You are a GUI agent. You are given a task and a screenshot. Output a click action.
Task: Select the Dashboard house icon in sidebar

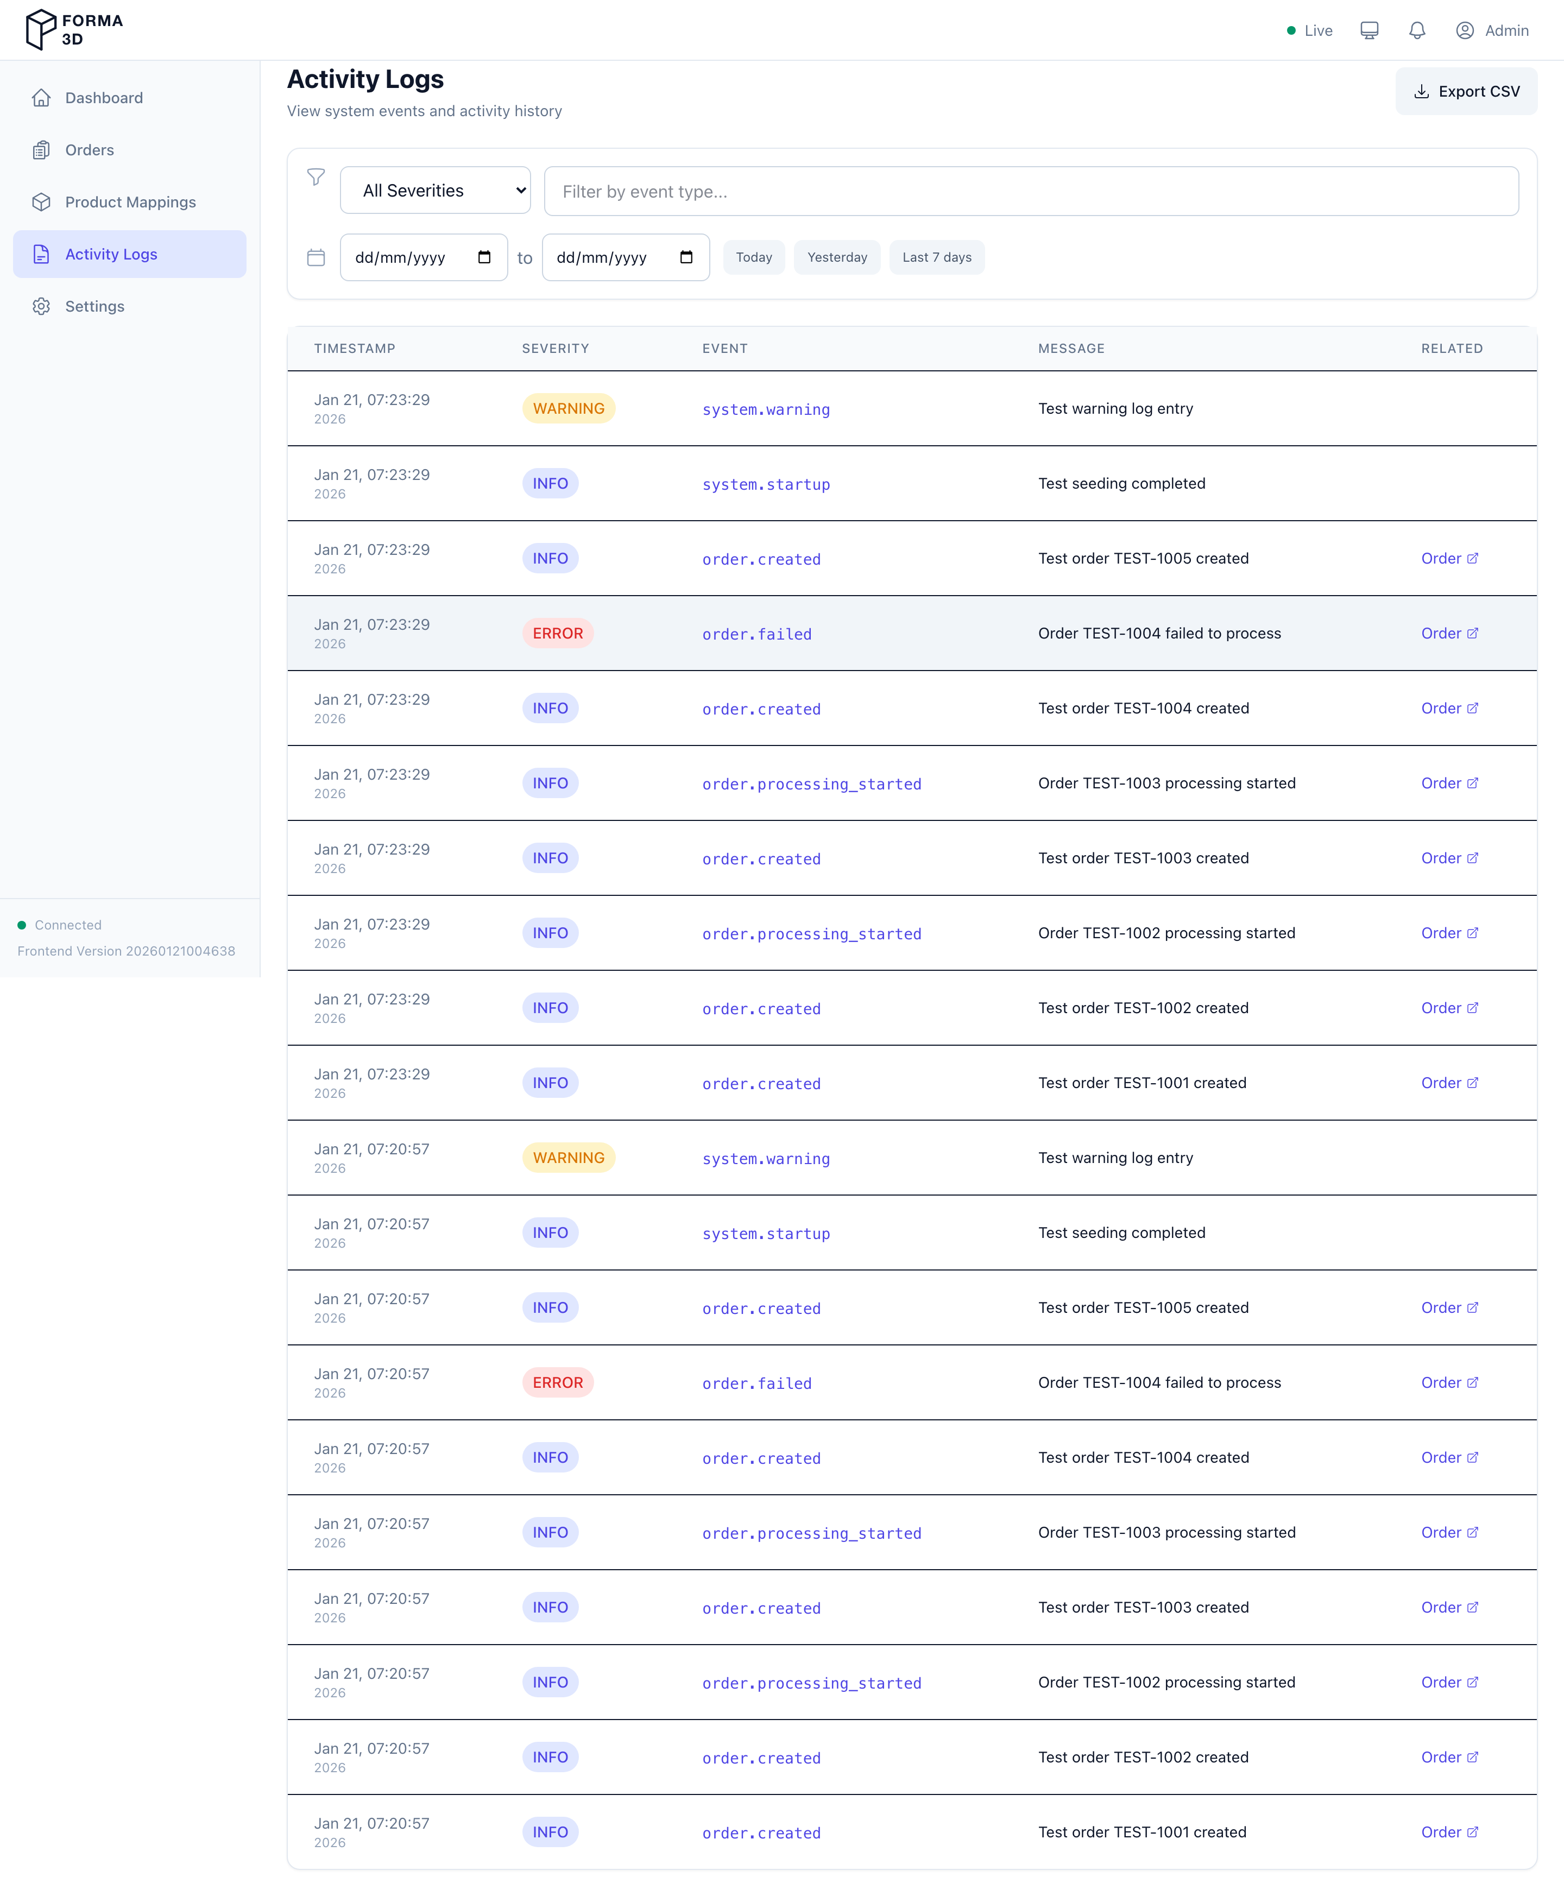[42, 97]
